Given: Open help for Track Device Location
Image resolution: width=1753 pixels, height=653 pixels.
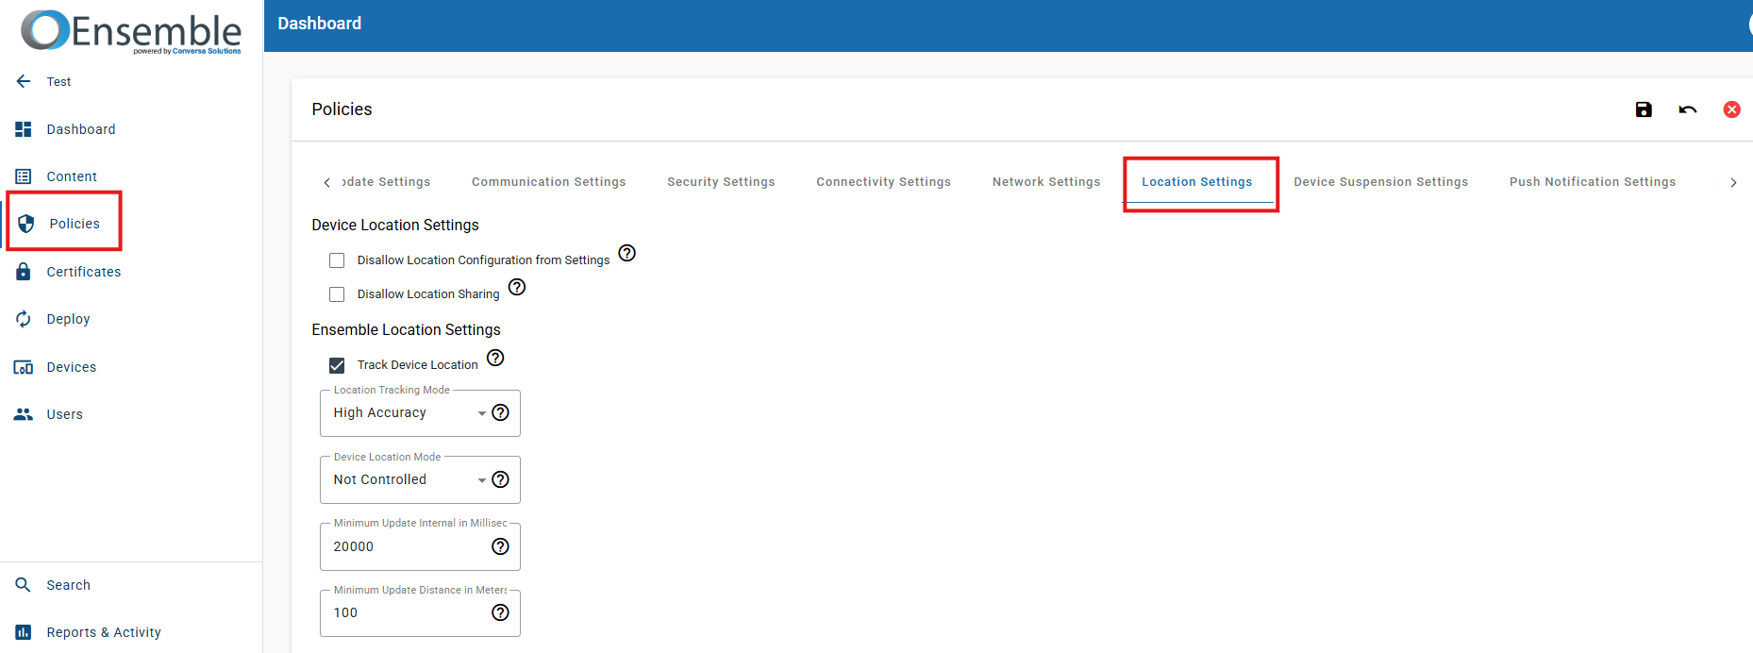Looking at the screenshot, I should pos(495,358).
